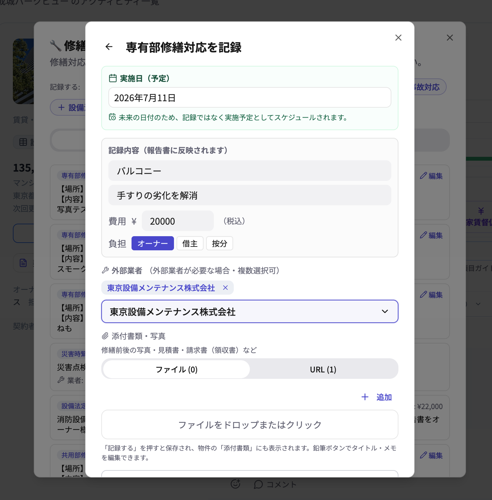Open the emoji reaction icon at bottom

(x=235, y=484)
